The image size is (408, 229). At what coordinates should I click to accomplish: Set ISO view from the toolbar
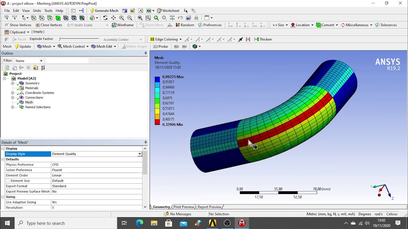pos(172,18)
